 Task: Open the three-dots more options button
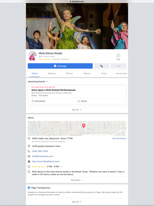pyautogui.click(x=118, y=66)
